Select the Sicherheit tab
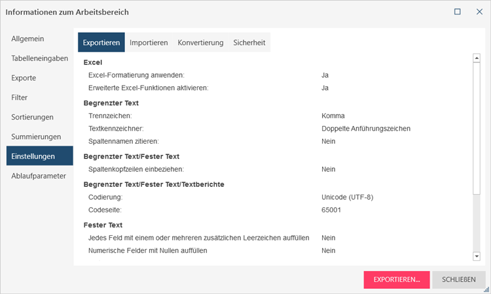Viewport: 491px width, 294px height. [x=249, y=42]
